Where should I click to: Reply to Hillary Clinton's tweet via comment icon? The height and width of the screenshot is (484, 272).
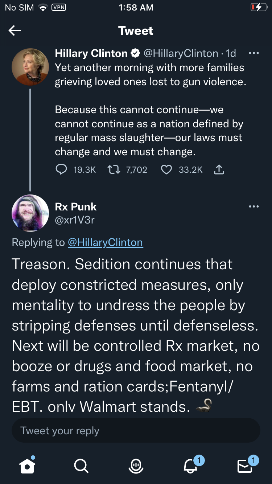(61, 169)
